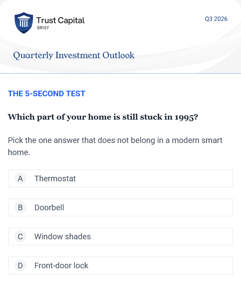Click the circular D letter badge
This screenshot has width=241, height=282.
click(x=20, y=265)
